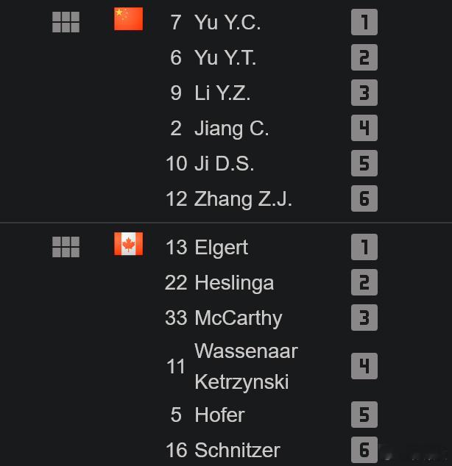Open player Heslinga profile

click(x=234, y=283)
